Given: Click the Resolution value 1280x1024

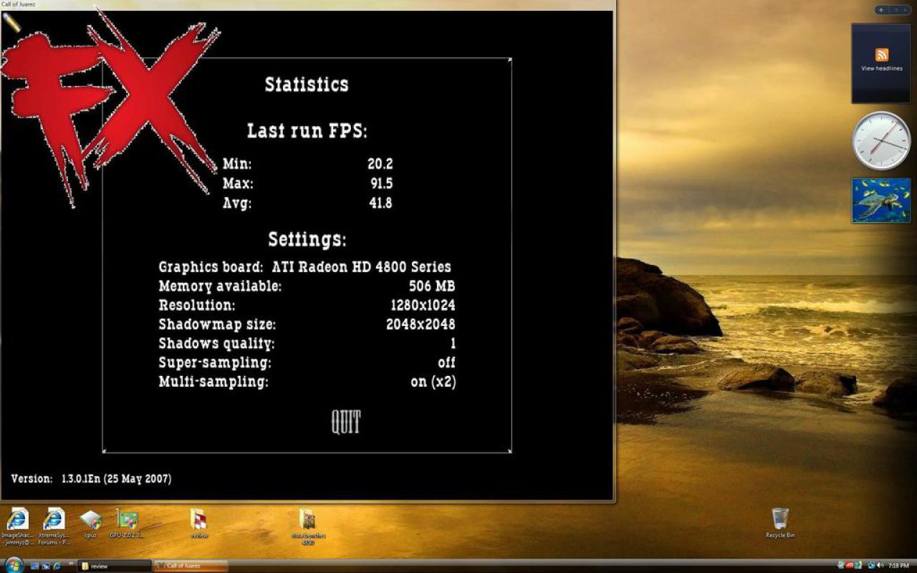Looking at the screenshot, I should (x=423, y=305).
